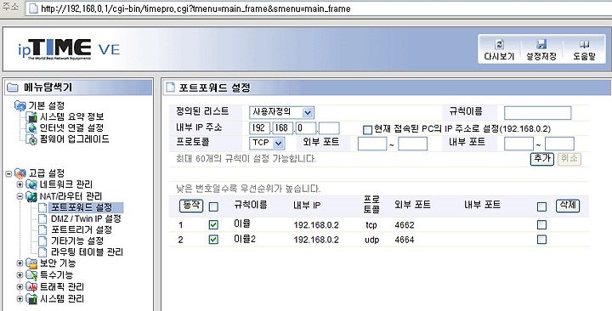Open 펌웨어 업그레이드 menu item

click(75, 139)
